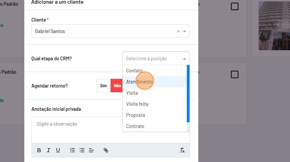Clear the selected client Gabriel Santos
The width and height of the screenshot is (290, 162).
point(178,31)
